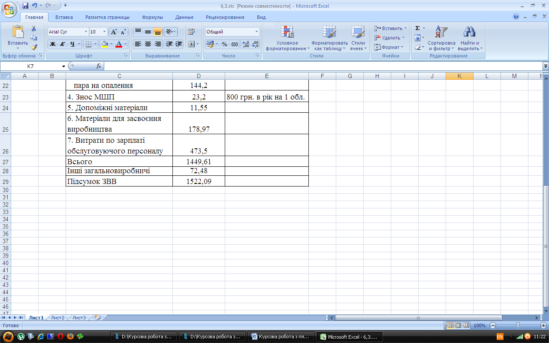Screen dimensions: 549x343
Task: Switch to the Данные tab
Action: click(x=184, y=17)
